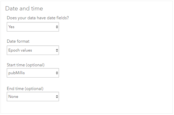Click the 'None' selected value
Viewport: 174px width, 115px height.
[13, 97]
